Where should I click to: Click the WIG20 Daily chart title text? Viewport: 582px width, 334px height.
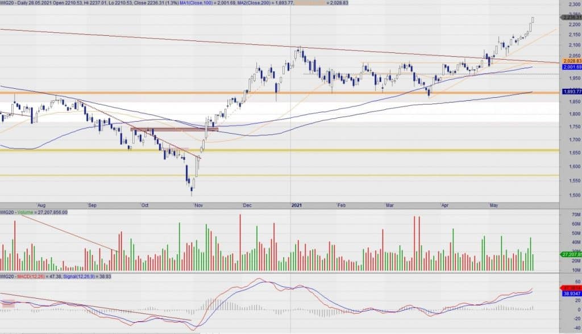click(x=35, y=3)
